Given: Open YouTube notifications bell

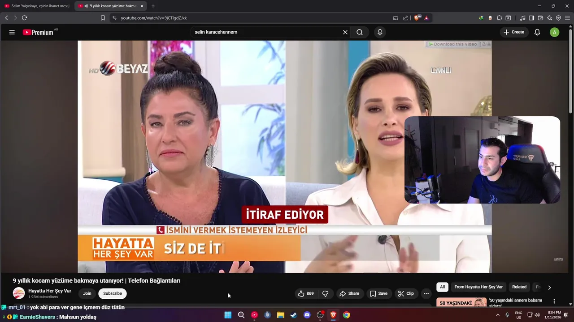Looking at the screenshot, I should tap(537, 32).
